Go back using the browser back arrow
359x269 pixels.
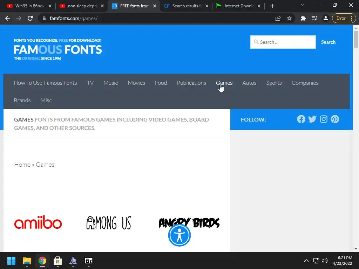tap(8, 18)
